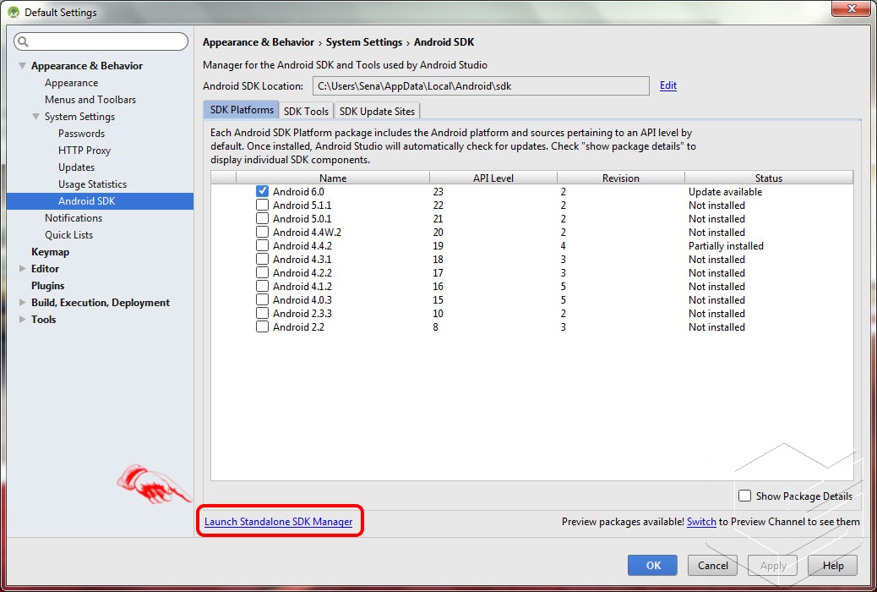Click API level value '23'

(x=438, y=191)
